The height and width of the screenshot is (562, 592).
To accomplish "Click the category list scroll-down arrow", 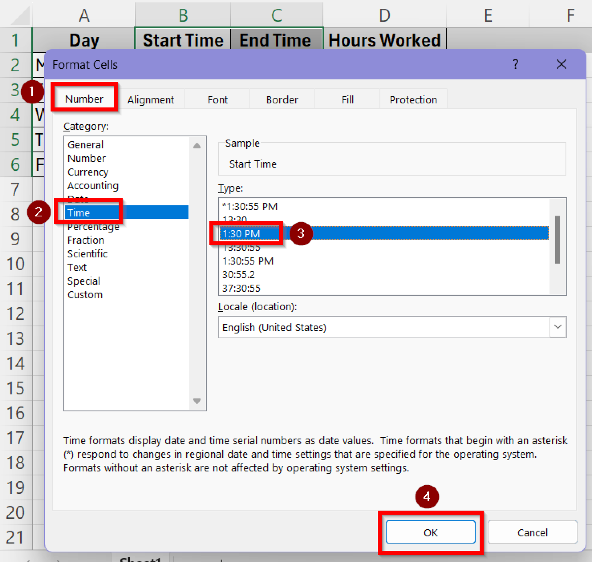I will click(x=196, y=402).
